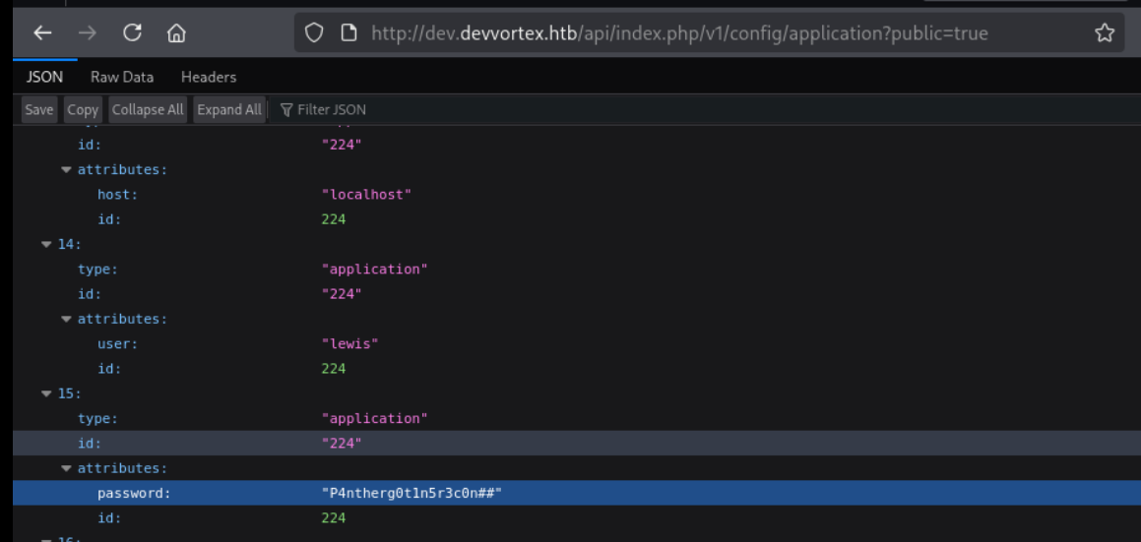Bookmark this page with the star icon
The width and height of the screenshot is (1141, 542).
pyautogui.click(x=1105, y=32)
